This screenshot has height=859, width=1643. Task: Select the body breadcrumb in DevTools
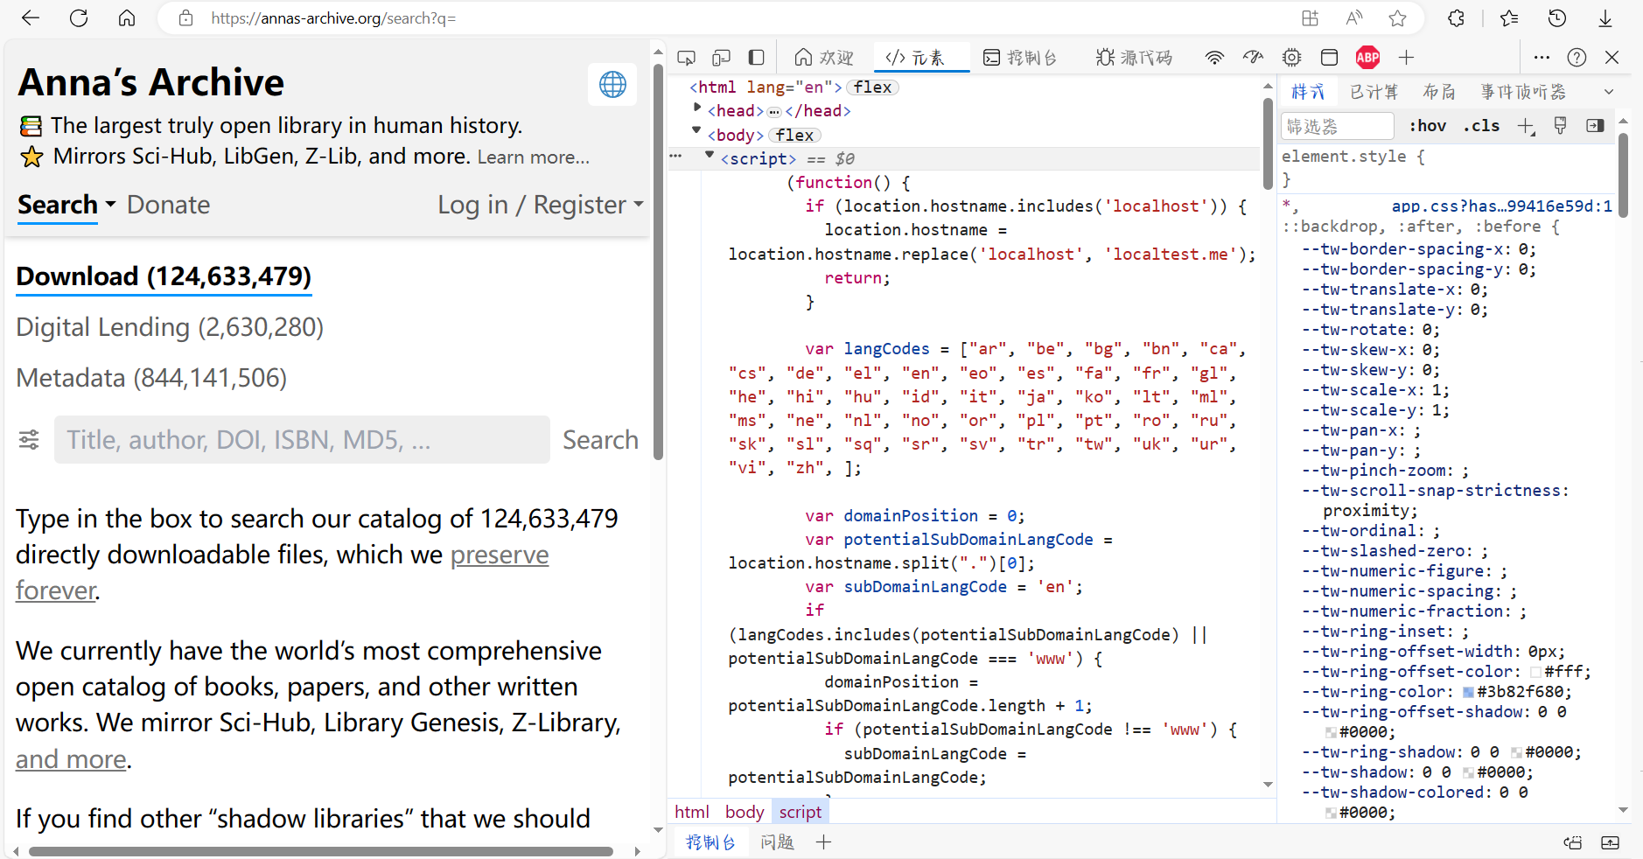pos(745,812)
